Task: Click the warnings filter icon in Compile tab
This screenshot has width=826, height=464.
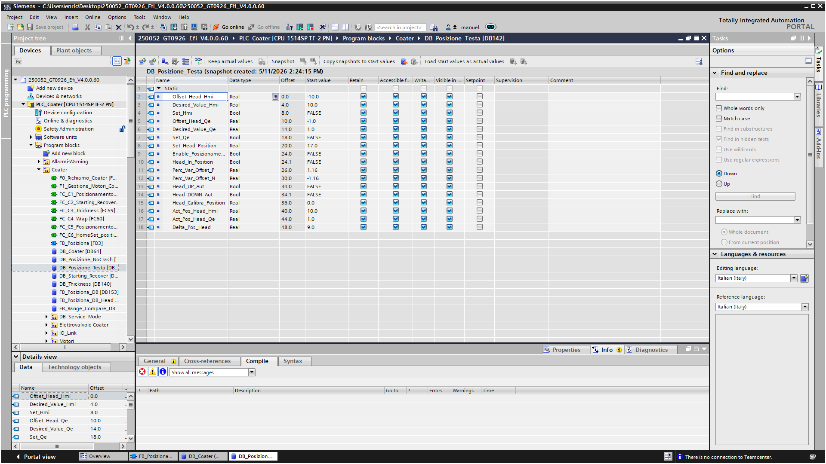Action: pos(153,372)
